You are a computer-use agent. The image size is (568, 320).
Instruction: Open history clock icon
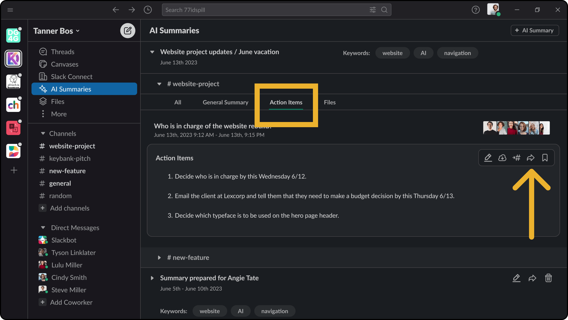coord(148,10)
